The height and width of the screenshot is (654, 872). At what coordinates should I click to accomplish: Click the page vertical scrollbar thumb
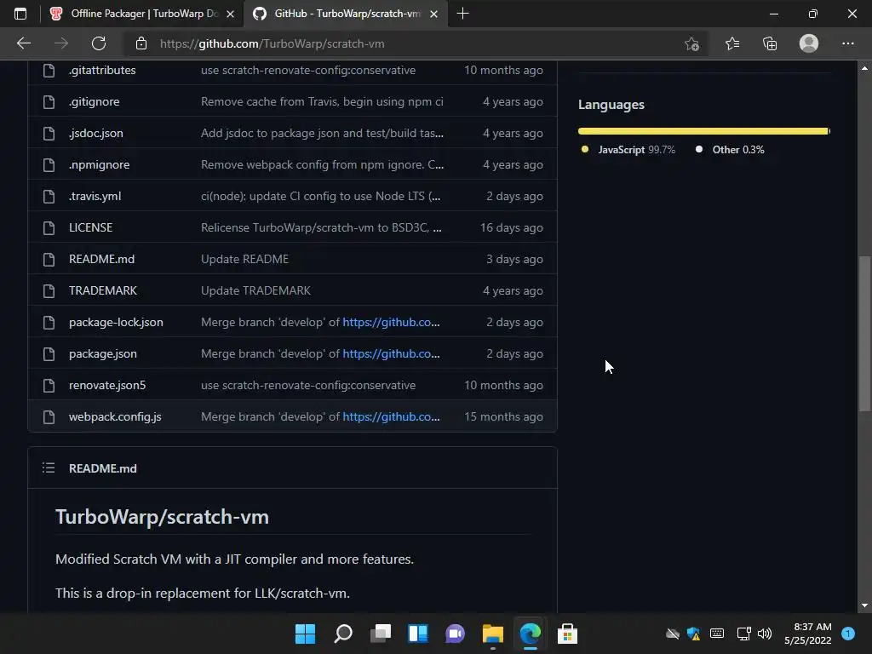click(x=864, y=334)
